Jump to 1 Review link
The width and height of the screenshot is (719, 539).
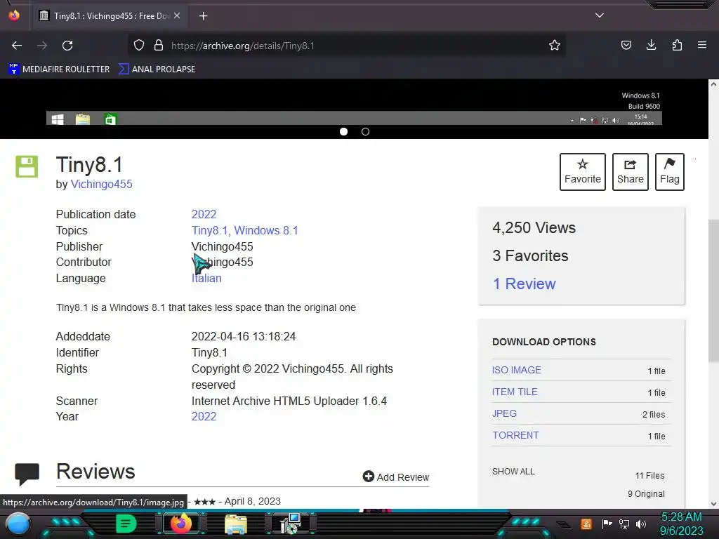(524, 284)
